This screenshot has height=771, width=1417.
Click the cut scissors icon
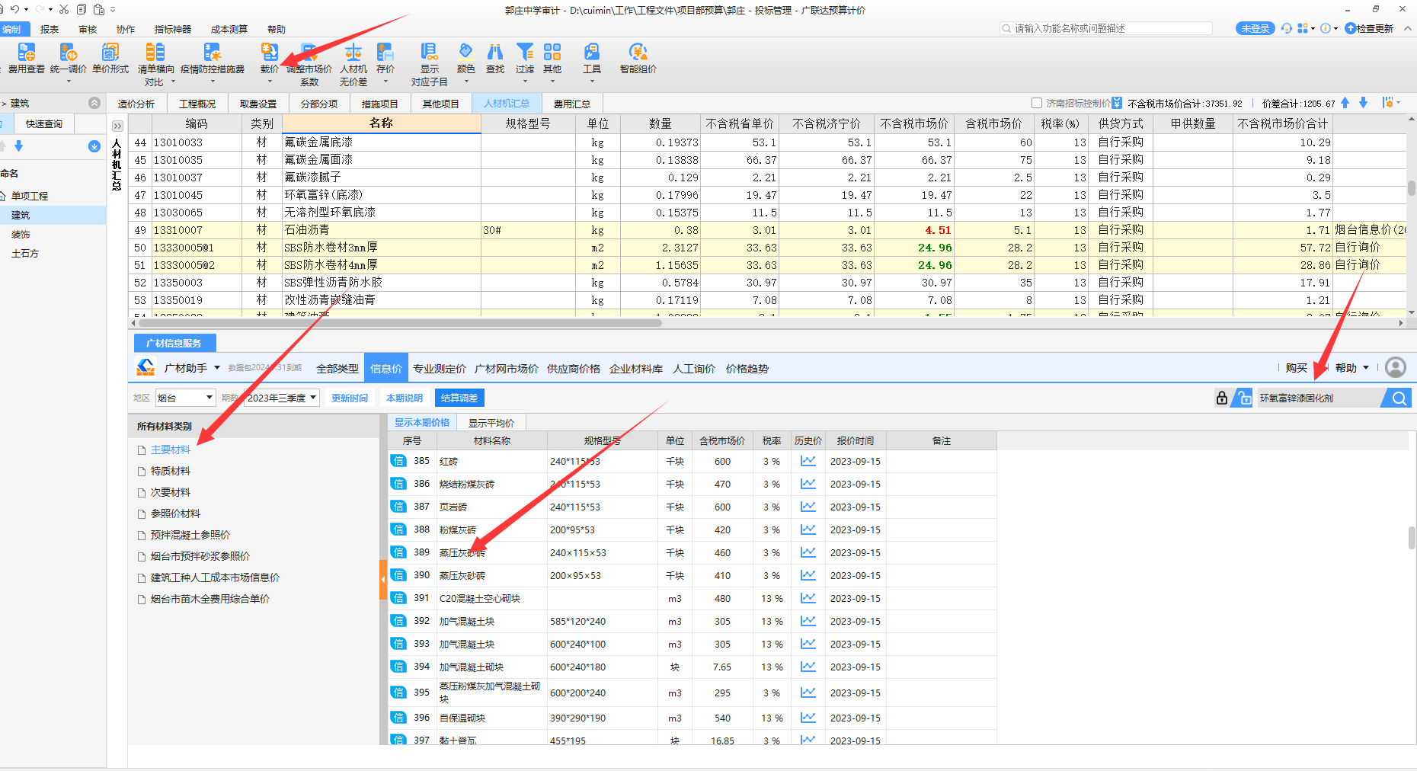(x=64, y=9)
